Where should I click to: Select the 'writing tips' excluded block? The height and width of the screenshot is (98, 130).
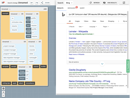(x=6, y=83)
